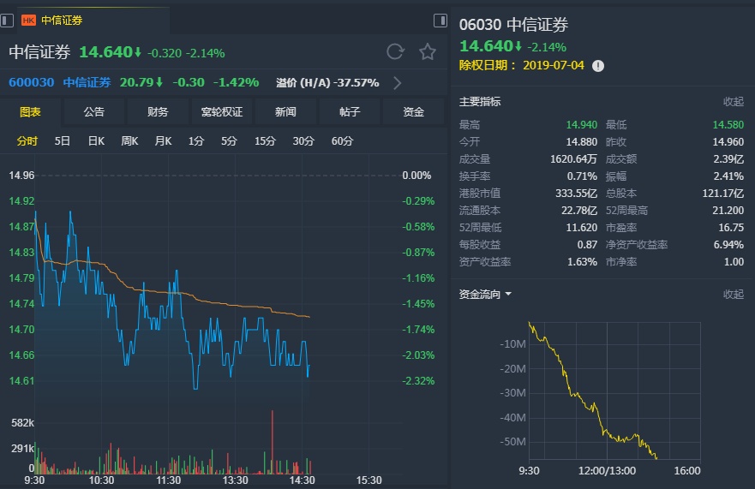Open the 新闻 tab
This screenshot has height=489, width=755.
coord(285,111)
